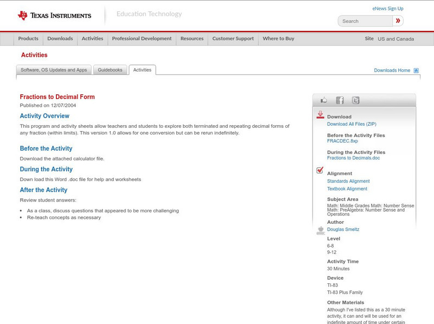Image resolution: width=434 pixels, height=324 pixels.
Task: Click the red download arrow icon
Action: [320, 115]
